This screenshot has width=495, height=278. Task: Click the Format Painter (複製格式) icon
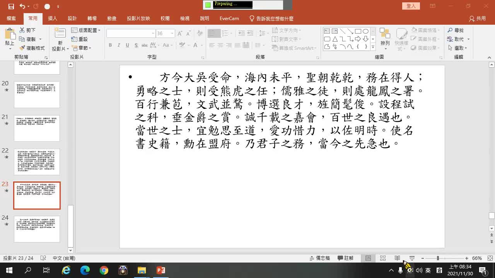(x=22, y=48)
